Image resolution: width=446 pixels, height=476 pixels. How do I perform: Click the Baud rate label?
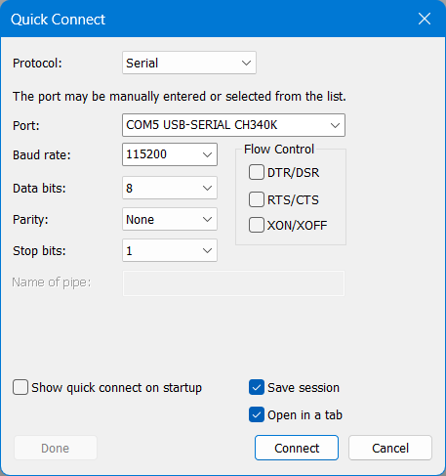[42, 155]
